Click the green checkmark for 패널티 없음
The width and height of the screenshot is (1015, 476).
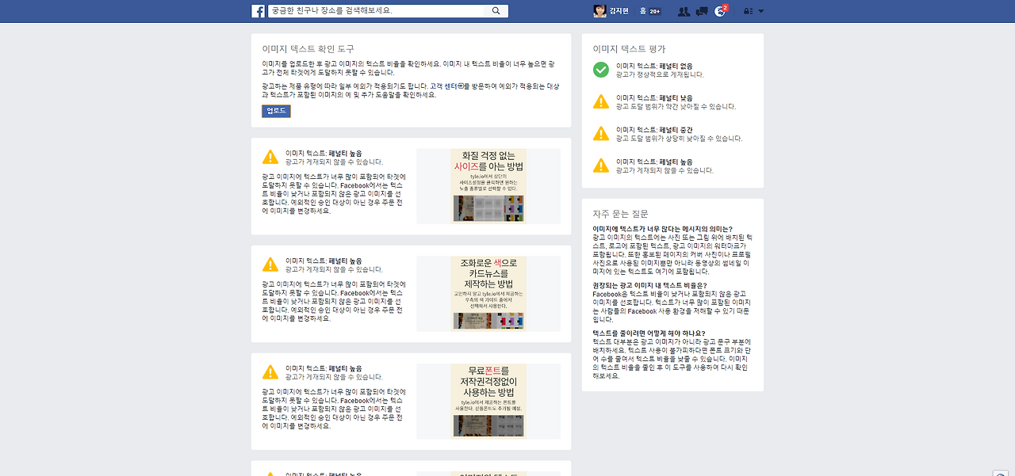599,70
